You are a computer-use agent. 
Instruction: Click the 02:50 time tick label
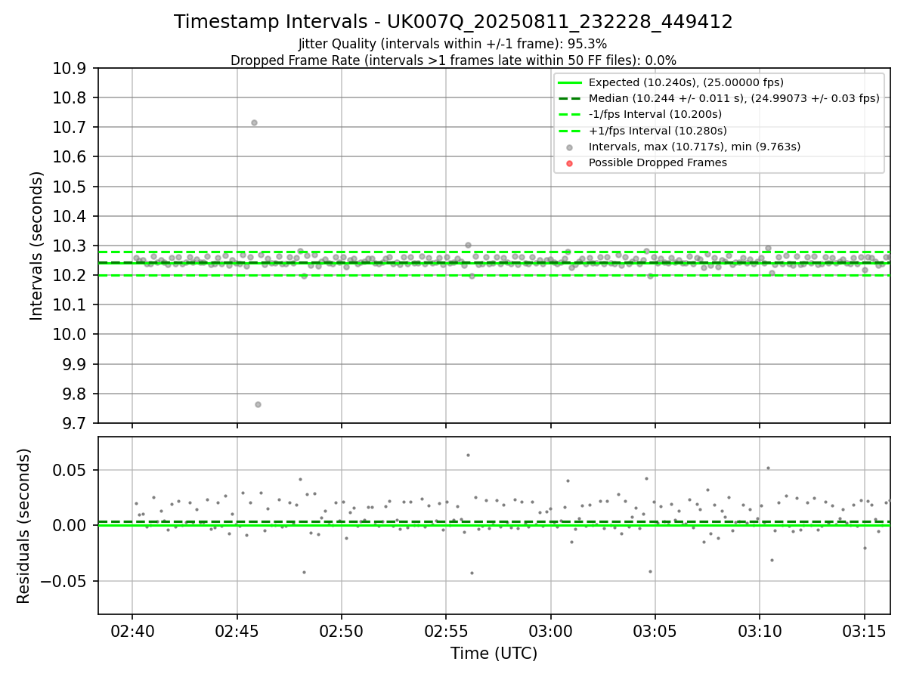[x=342, y=631]
